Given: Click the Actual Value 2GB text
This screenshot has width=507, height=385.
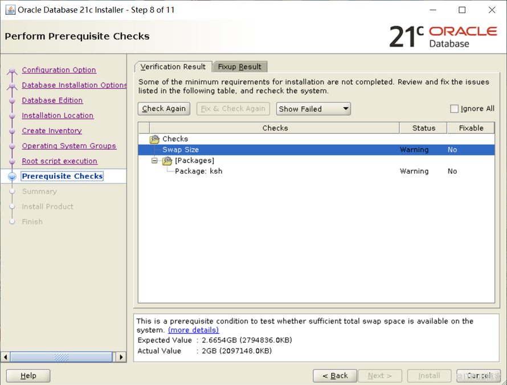Looking at the screenshot, I should [236, 351].
